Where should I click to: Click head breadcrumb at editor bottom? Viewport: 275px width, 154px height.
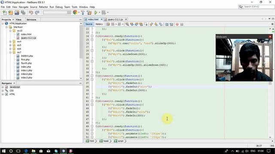[x=106, y=141]
